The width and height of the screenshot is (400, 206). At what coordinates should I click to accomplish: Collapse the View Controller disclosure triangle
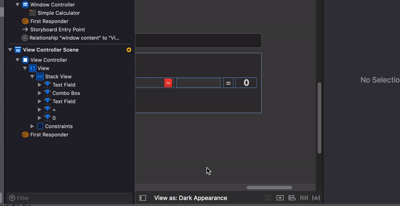(x=17, y=60)
